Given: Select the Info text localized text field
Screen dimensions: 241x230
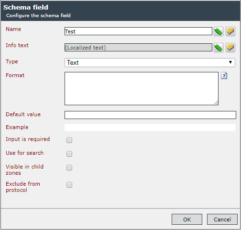Looking at the screenshot, I should pos(138,48).
